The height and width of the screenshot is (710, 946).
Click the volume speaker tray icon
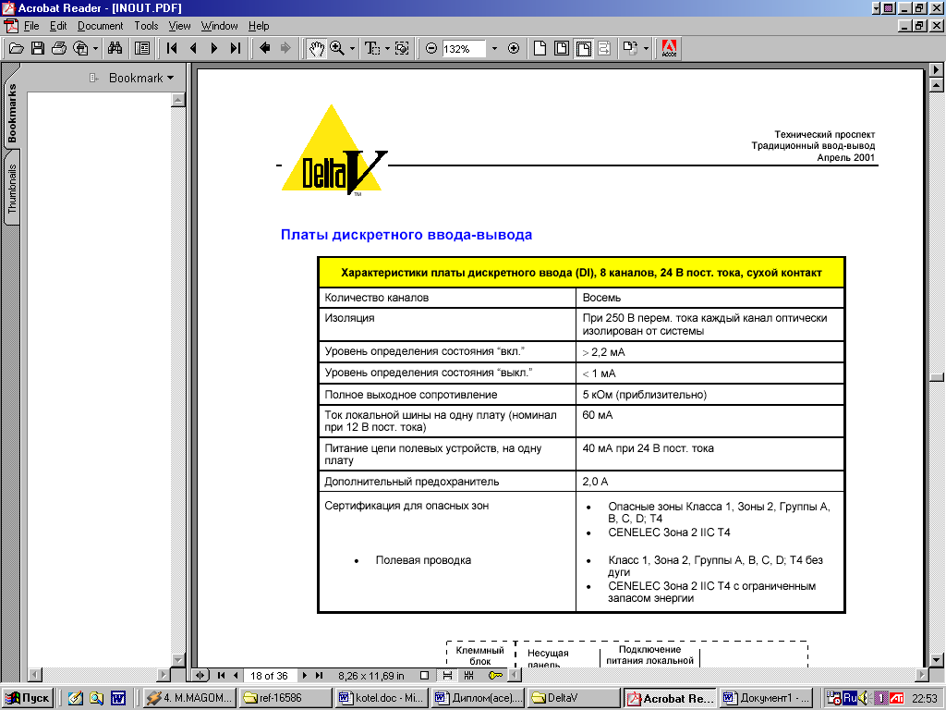[x=864, y=698]
